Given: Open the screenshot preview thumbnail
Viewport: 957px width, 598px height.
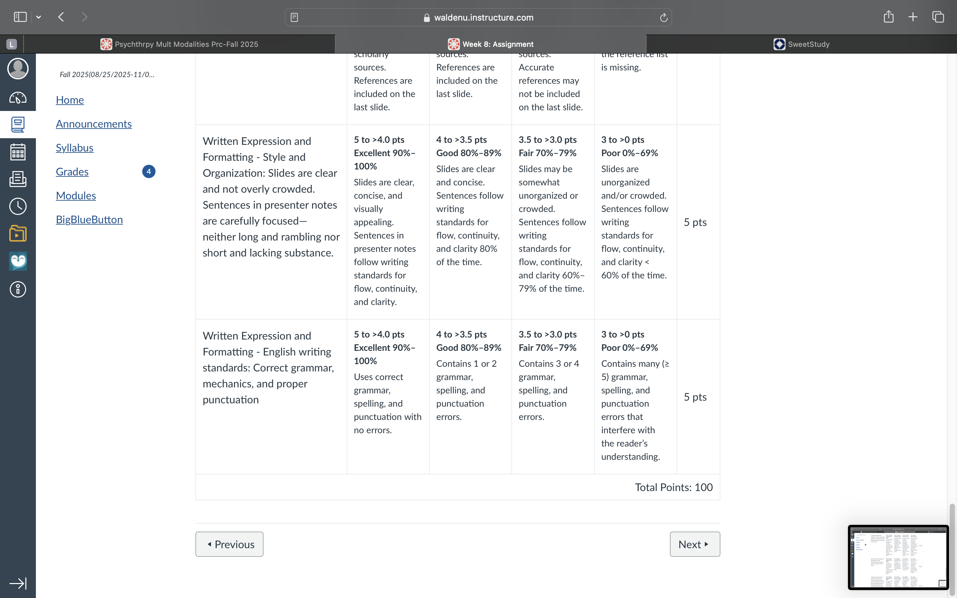Looking at the screenshot, I should [898, 557].
